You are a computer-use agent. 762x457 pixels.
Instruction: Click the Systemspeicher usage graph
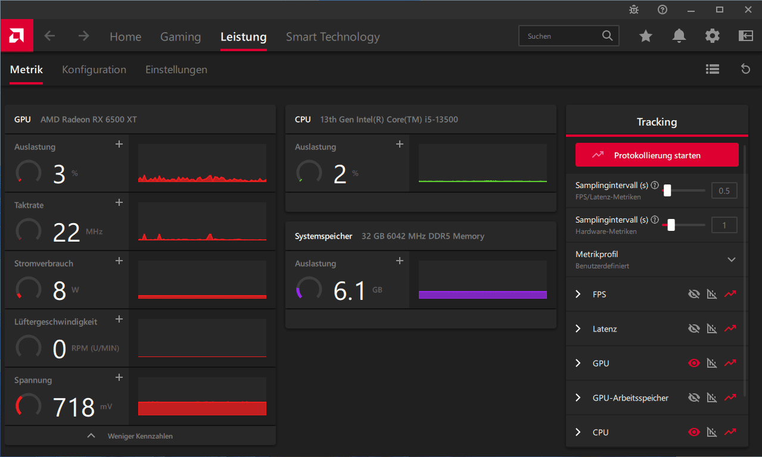tap(483, 279)
